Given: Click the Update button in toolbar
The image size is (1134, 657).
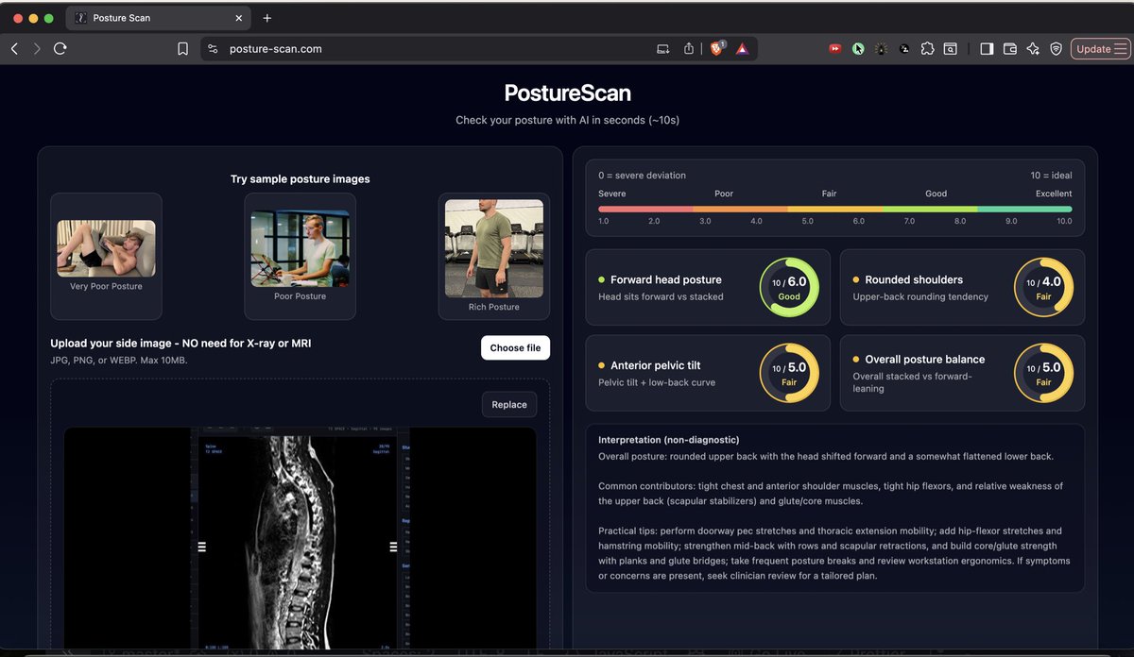Looking at the screenshot, I should tap(1093, 49).
